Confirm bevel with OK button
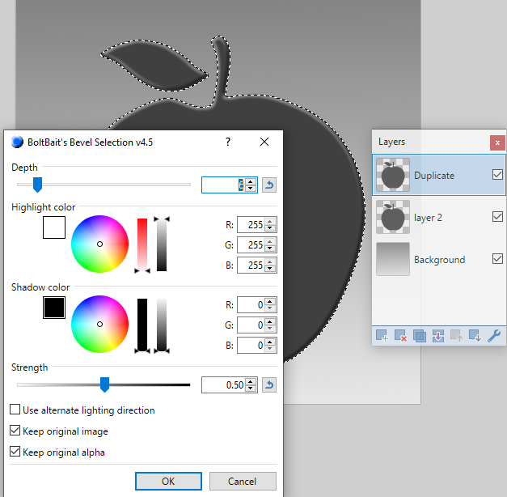 (x=168, y=481)
